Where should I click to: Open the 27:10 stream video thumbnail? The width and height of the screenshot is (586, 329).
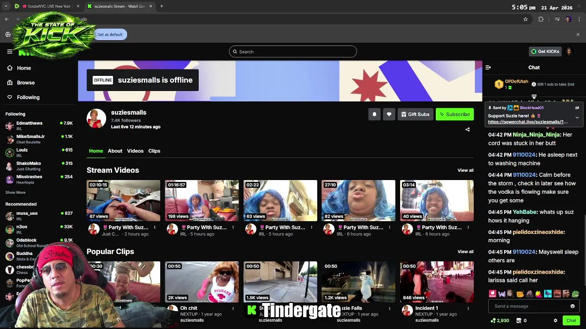pos(358,201)
